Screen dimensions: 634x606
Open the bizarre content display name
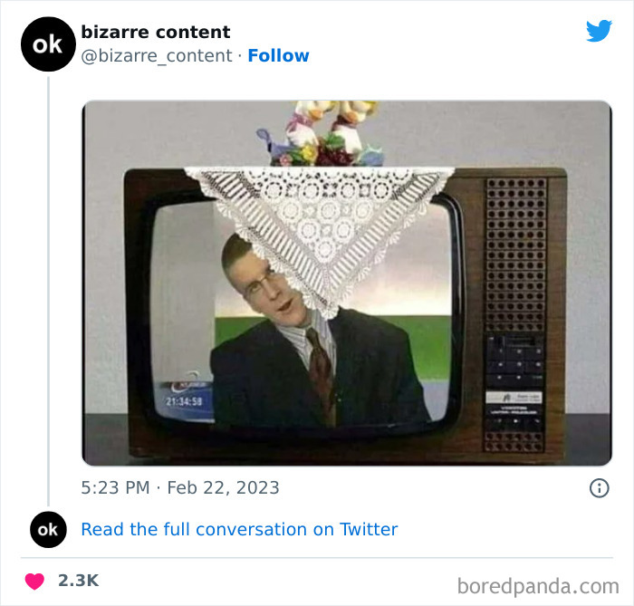point(155,32)
